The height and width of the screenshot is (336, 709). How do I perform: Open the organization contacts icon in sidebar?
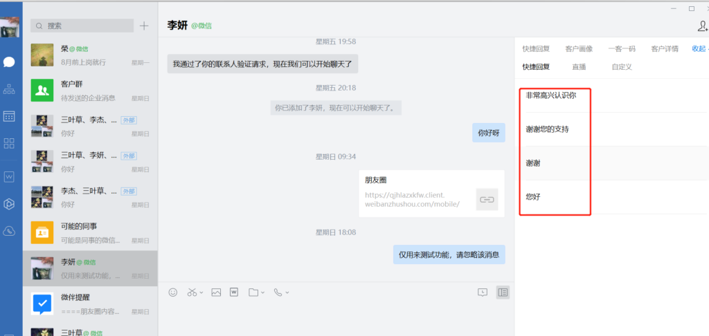pyautogui.click(x=9, y=89)
